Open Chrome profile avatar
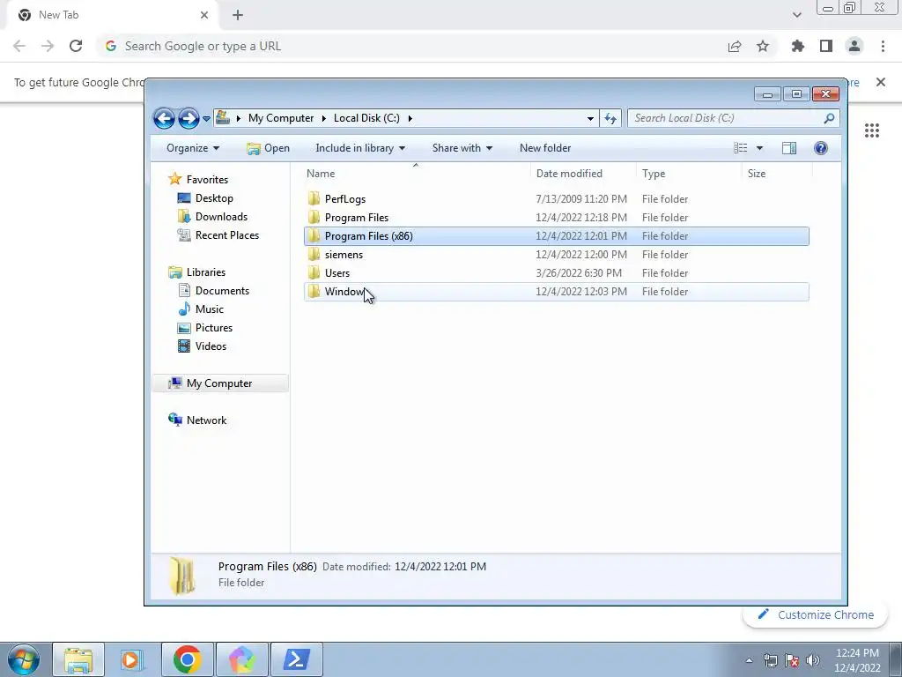Viewport: 902px width, 677px height. [x=854, y=46]
